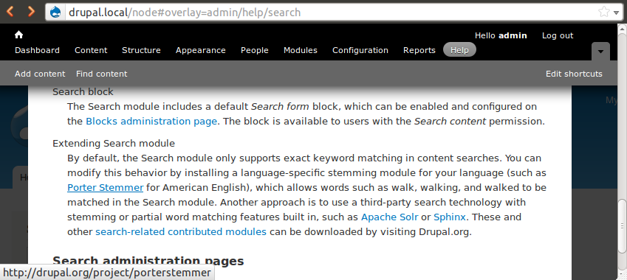Click the Drupal site icon in address bar

pyautogui.click(x=55, y=13)
